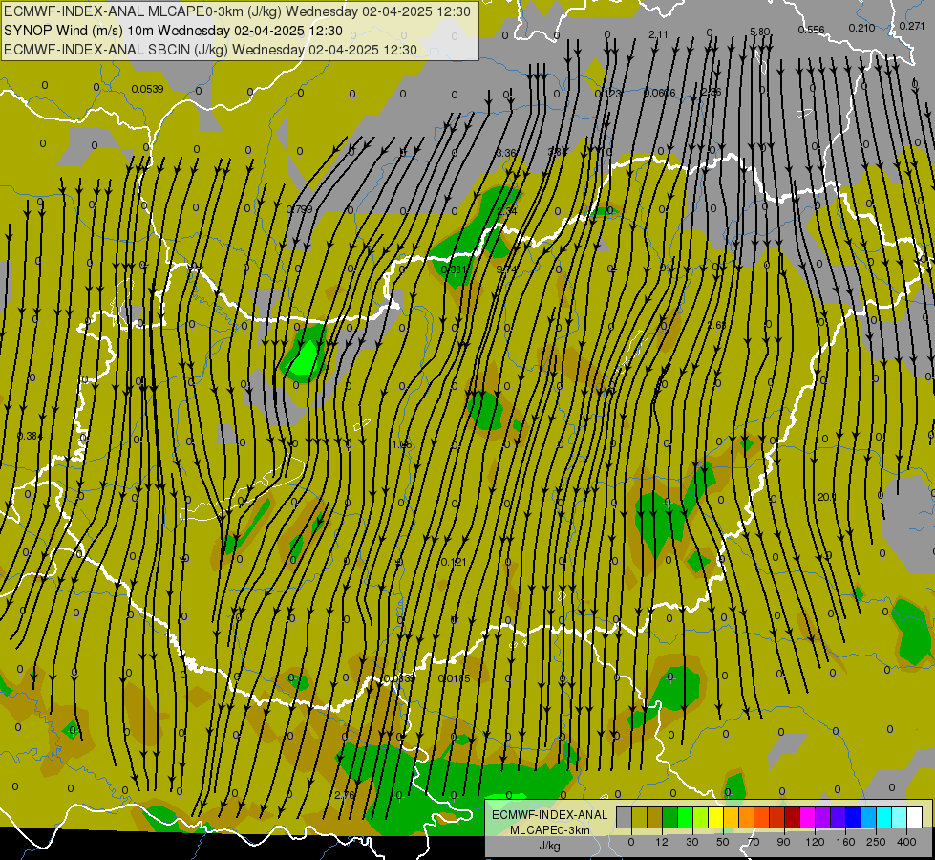The width and height of the screenshot is (935, 860).
Task: Click the 0.799 value on the map
Action: tap(299, 209)
